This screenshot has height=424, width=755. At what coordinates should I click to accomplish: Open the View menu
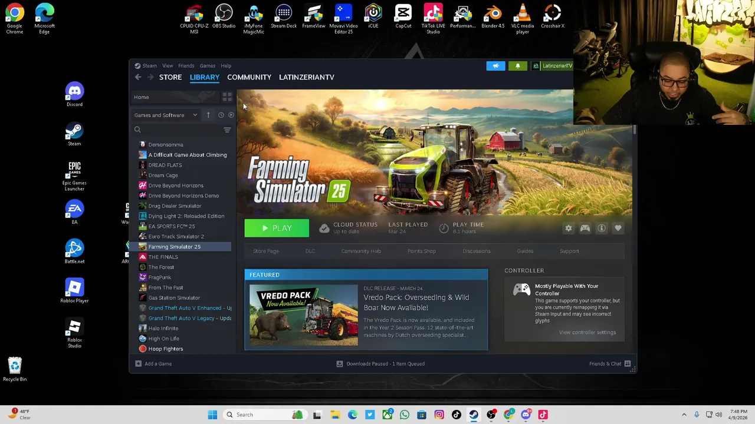[168, 66]
